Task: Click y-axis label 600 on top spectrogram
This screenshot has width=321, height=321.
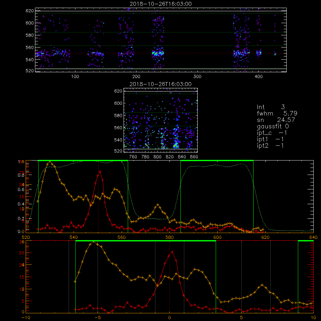Action: coord(30,23)
